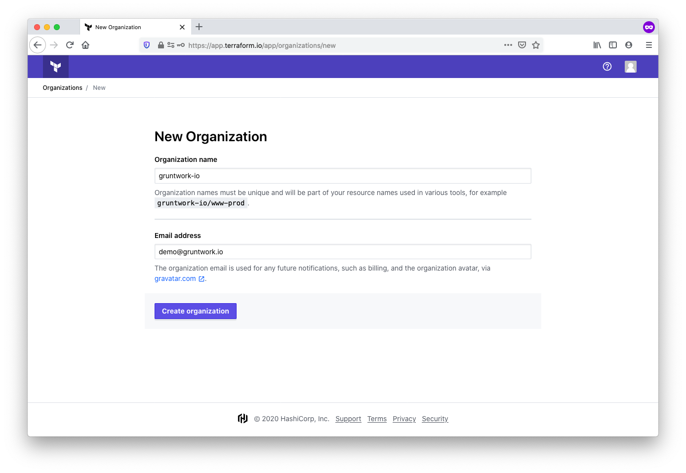This screenshot has width=686, height=473.
Task: Go to the browser home page
Action: coord(85,45)
